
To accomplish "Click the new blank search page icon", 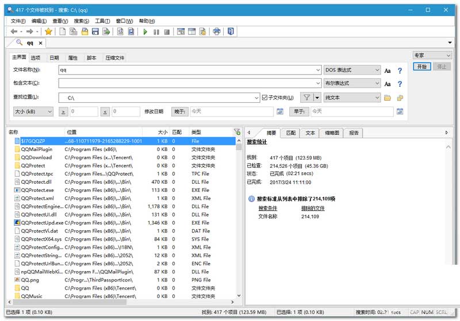I will tap(63, 32).
